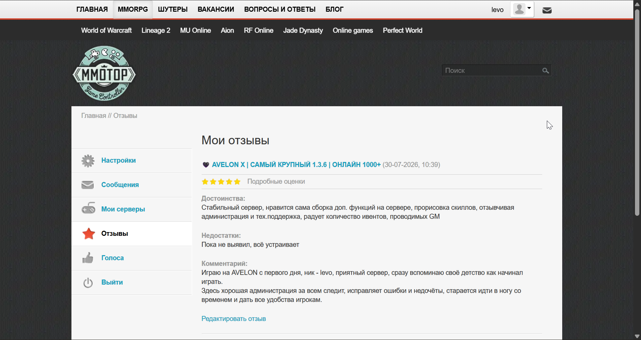The width and height of the screenshot is (641, 340).
Task: Click the gamepad icon beside Мои серверы
Action: (x=88, y=208)
